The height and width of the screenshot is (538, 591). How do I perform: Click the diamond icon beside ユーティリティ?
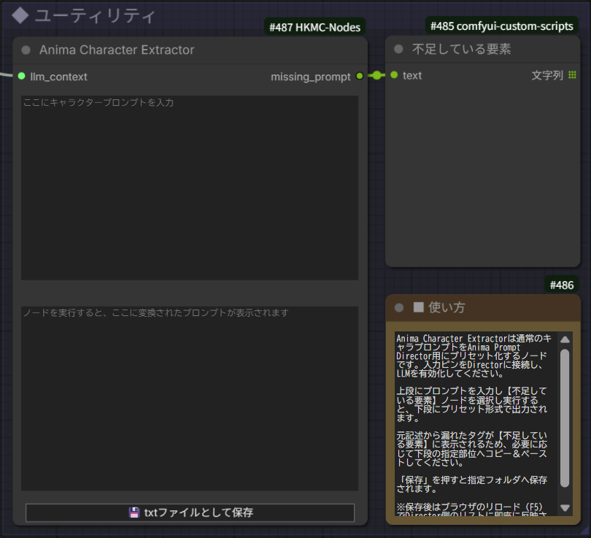pos(20,16)
